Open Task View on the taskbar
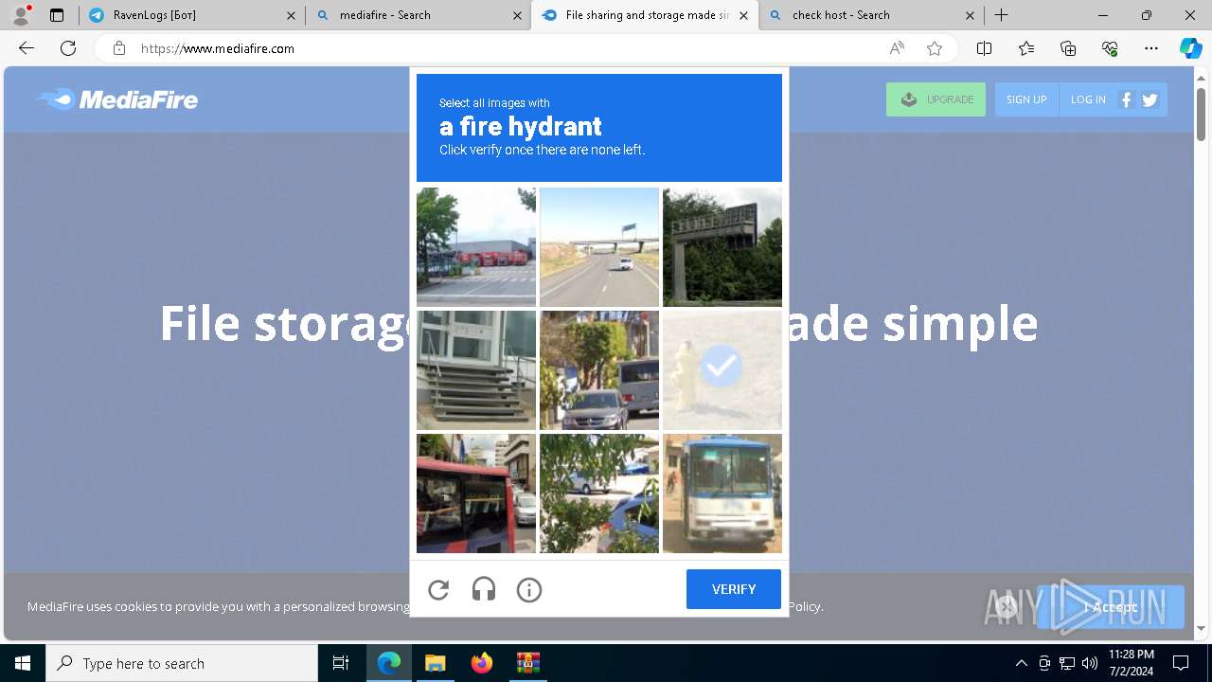 click(341, 663)
